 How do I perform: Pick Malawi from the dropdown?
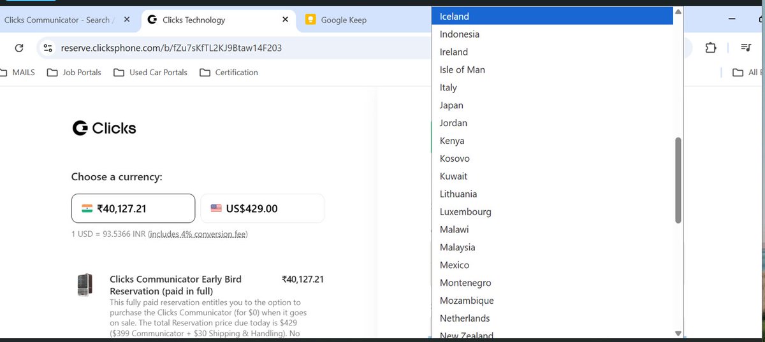tap(552, 229)
